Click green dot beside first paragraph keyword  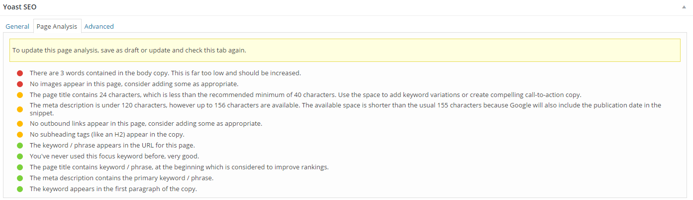point(20,189)
